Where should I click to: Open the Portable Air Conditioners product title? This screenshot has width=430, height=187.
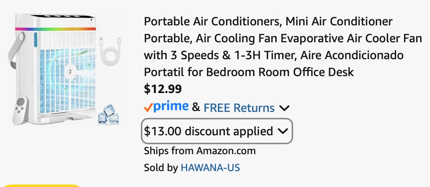point(283,47)
